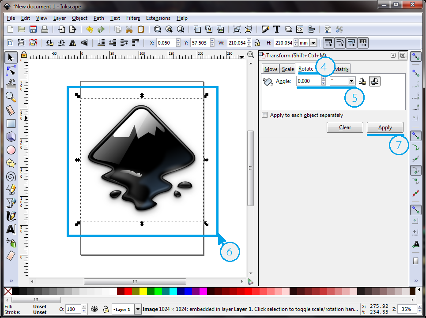Select the Node editing tool
The height and width of the screenshot is (318, 426).
(x=11, y=71)
